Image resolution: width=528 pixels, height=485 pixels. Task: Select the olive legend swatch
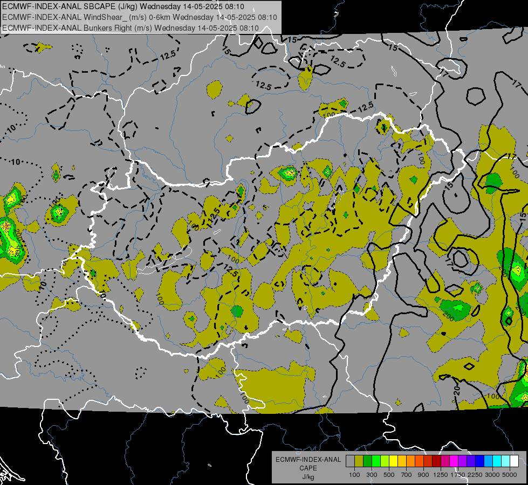[x=359, y=461]
